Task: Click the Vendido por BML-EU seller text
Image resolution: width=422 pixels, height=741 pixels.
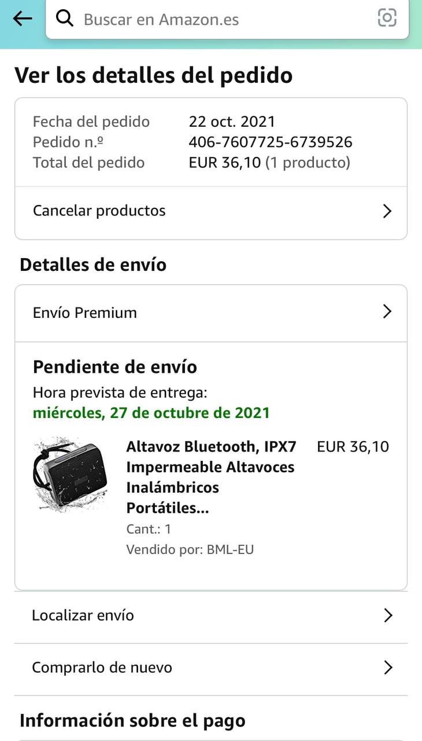Action: 190,549
